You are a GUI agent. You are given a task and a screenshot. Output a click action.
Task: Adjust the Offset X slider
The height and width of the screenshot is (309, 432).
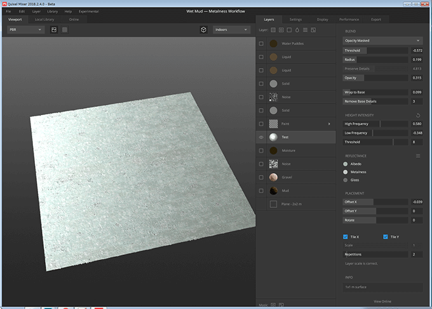(375, 202)
